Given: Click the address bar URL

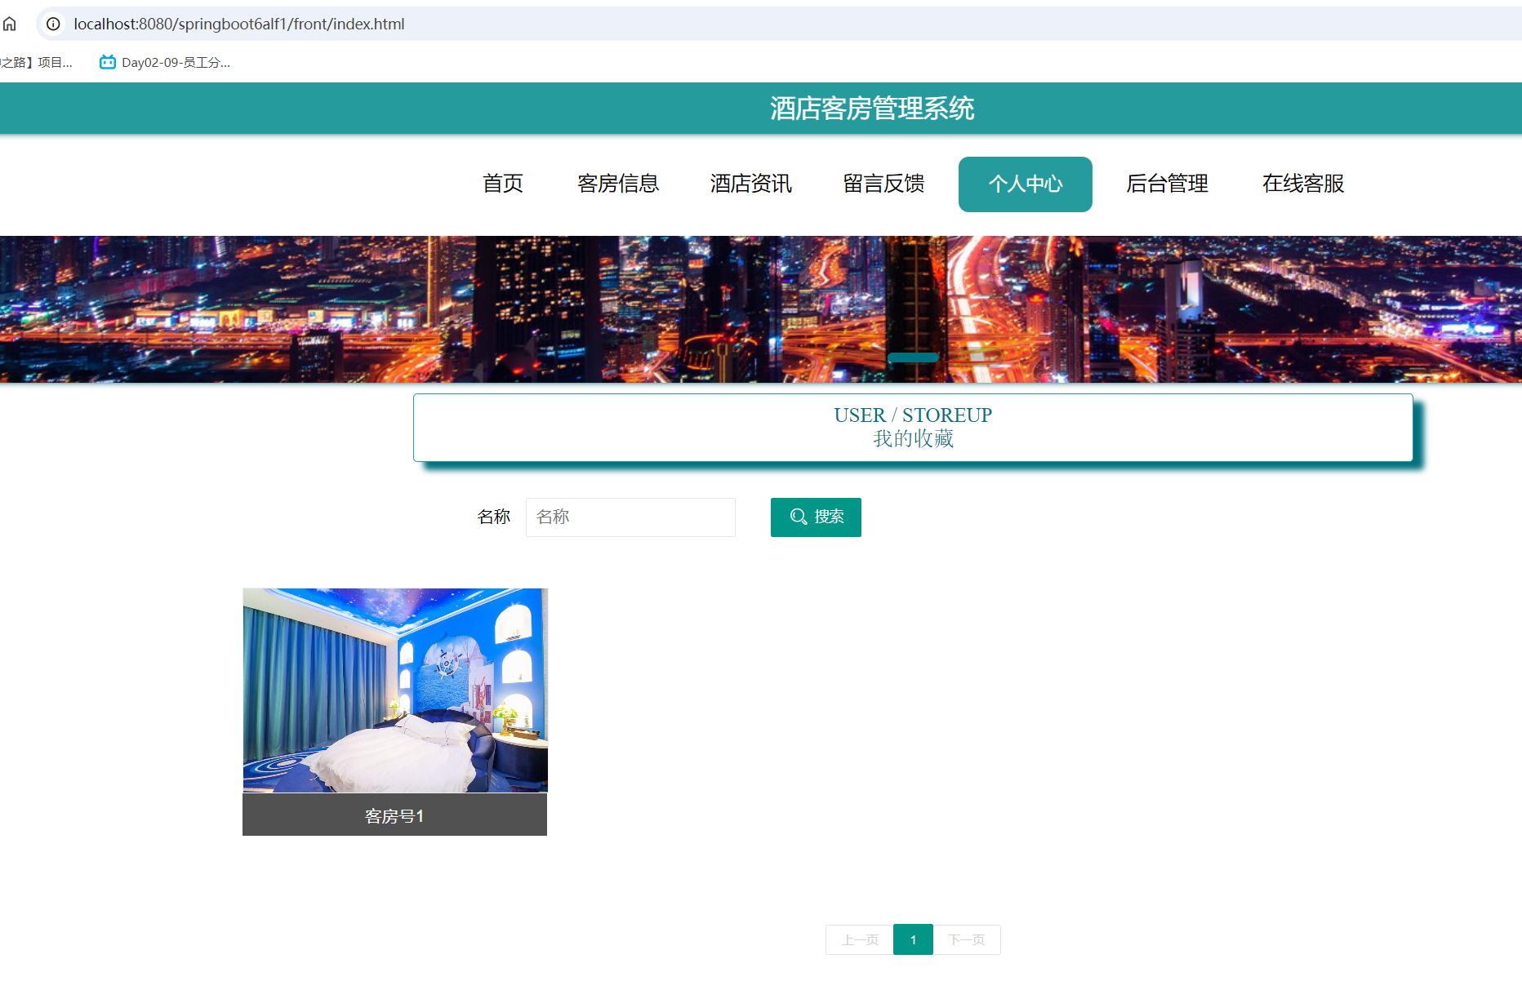Looking at the screenshot, I should (x=238, y=24).
